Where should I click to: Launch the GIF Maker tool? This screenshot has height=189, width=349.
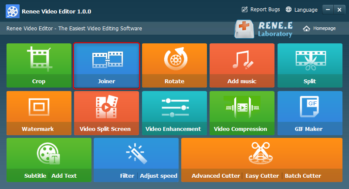pyautogui.click(x=310, y=113)
